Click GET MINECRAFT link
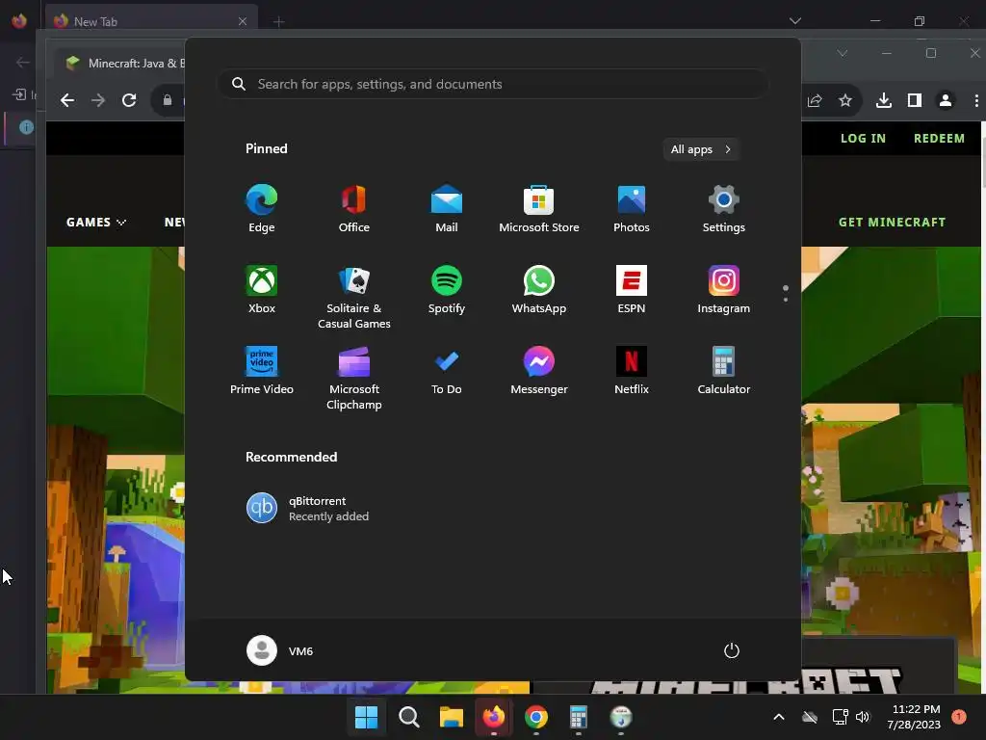Viewport: 986px width, 740px height. click(x=892, y=223)
